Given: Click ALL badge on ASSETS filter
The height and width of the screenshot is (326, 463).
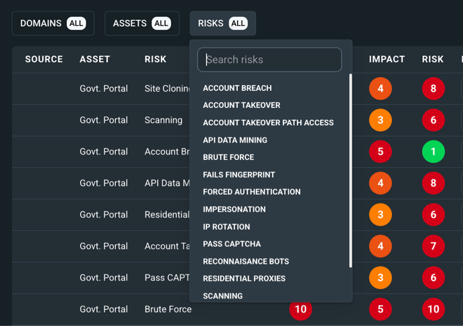Looking at the screenshot, I should pos(161,23).
